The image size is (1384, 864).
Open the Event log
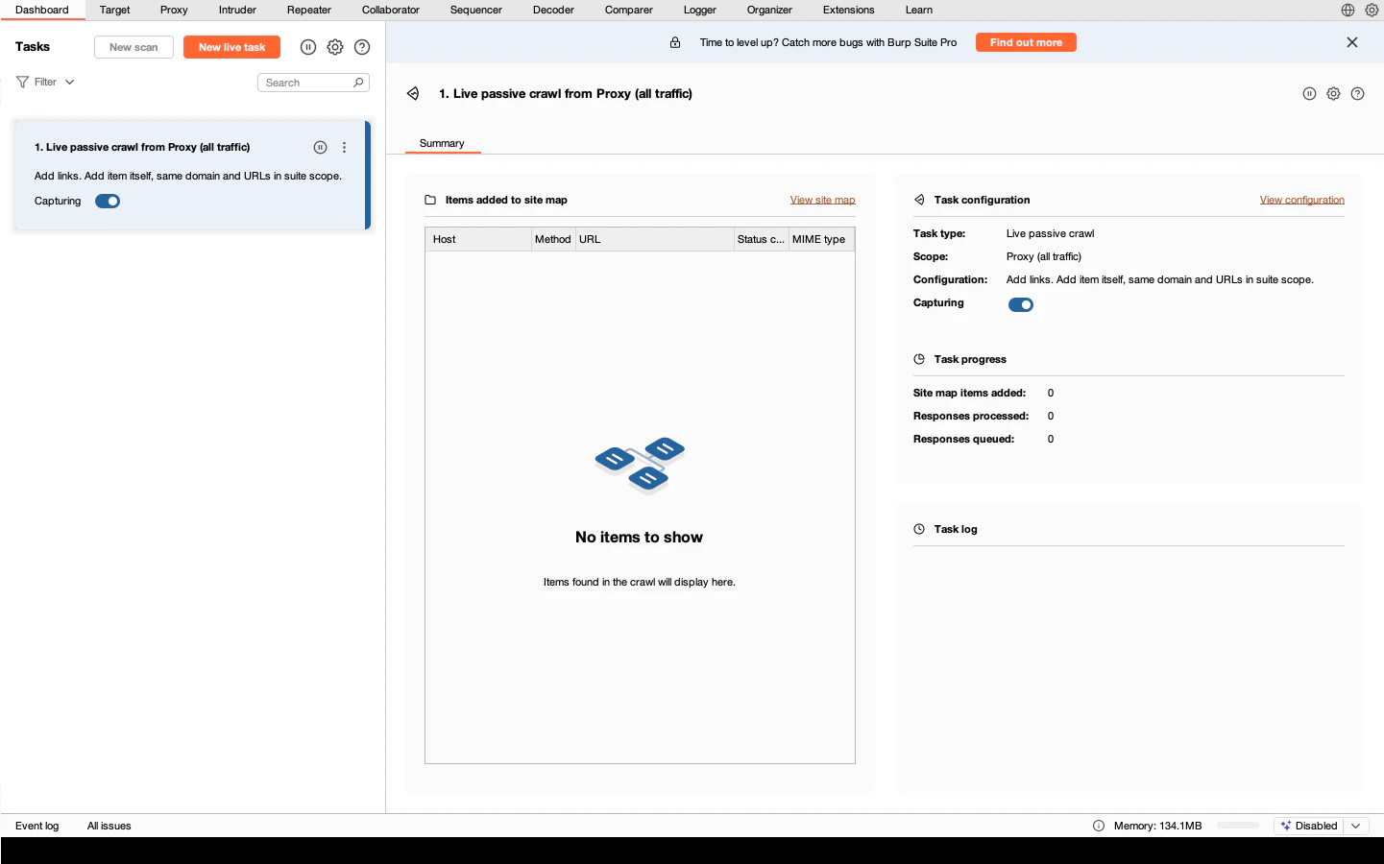[36, 826]
